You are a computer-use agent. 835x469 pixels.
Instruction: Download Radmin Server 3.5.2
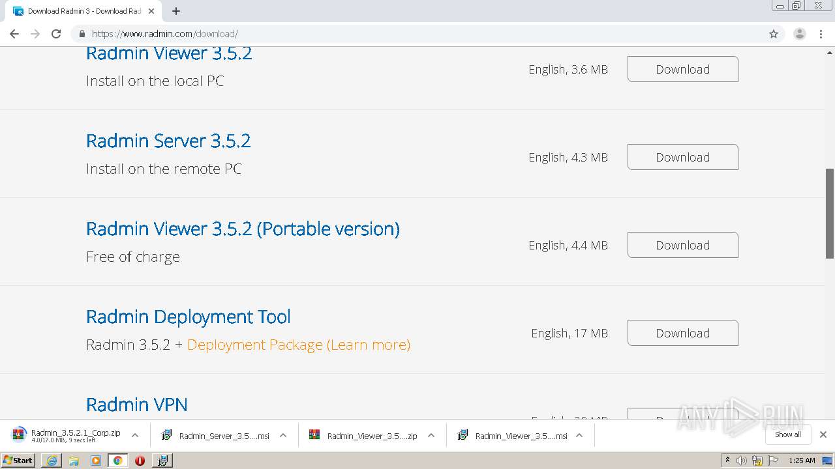coord(683,157)
